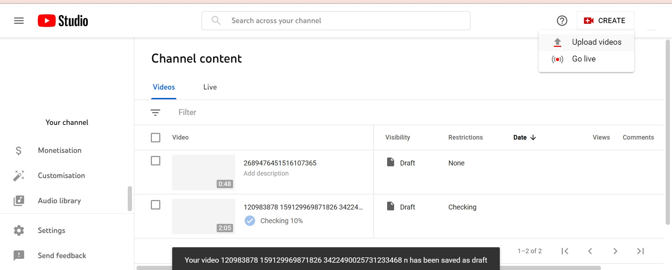Click video title 120983878 159129969871826
The width and height of the screenshot is (672, 270).
coord(303,207)
